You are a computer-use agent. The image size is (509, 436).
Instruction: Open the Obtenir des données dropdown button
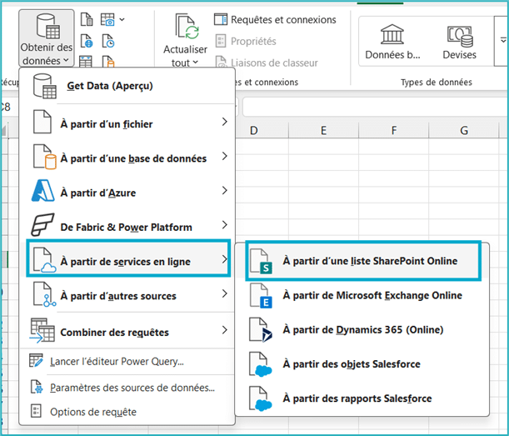[x=47, y=38]
